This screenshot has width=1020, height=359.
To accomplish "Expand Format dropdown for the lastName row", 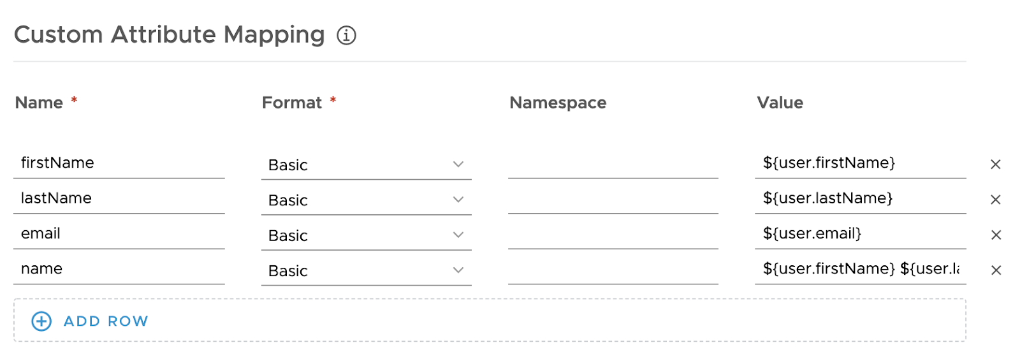I will click(x=458, y=200).
